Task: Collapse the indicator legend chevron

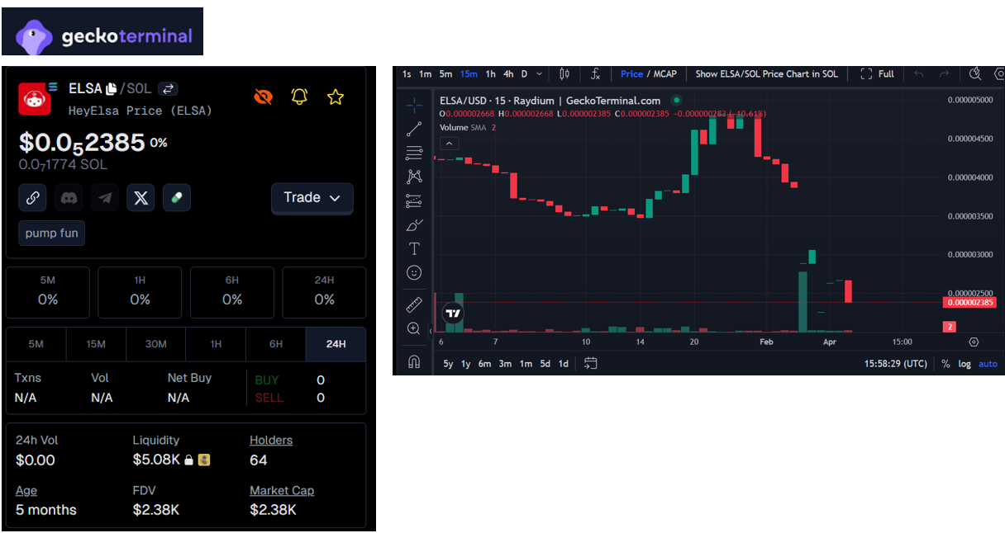Action: pos(449,144)
